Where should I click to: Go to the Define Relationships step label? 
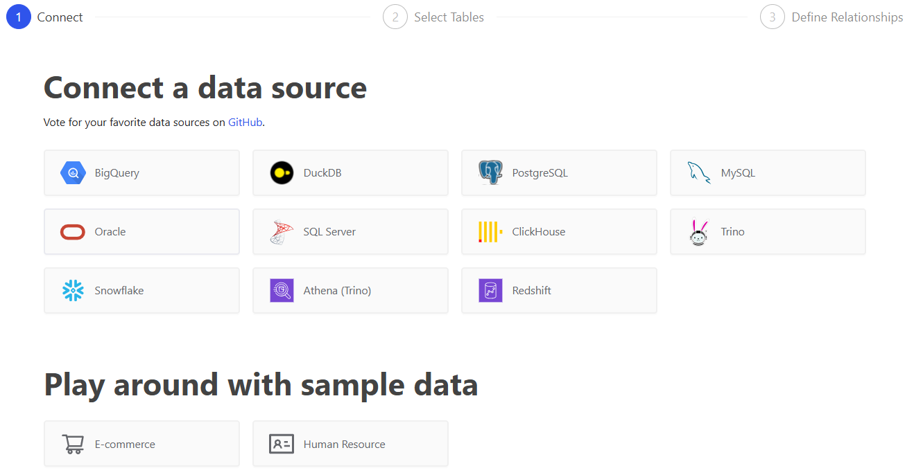[x=847, y=17]
